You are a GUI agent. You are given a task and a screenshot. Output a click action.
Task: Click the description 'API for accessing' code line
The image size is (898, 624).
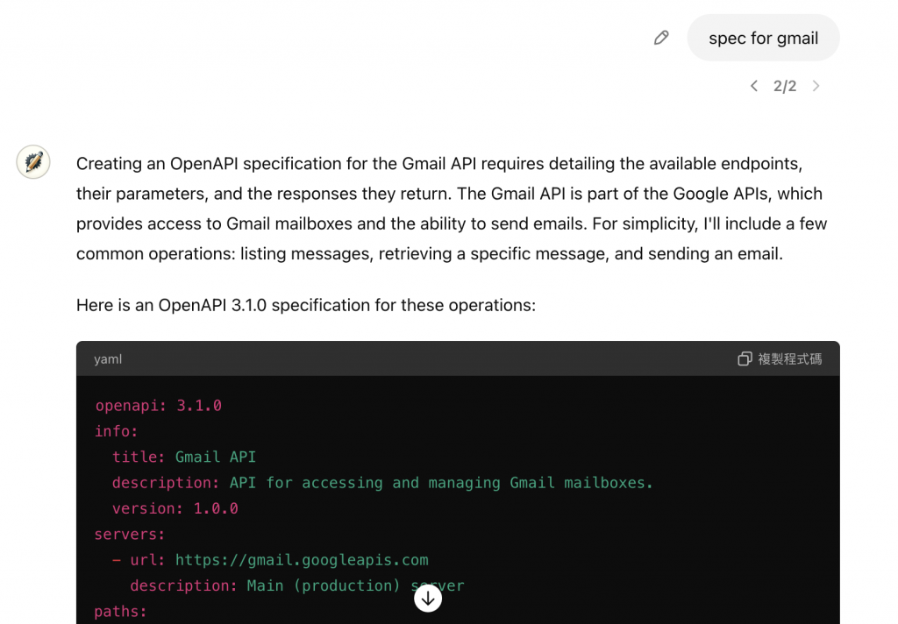pyautogui.click(x=382, y=483)
